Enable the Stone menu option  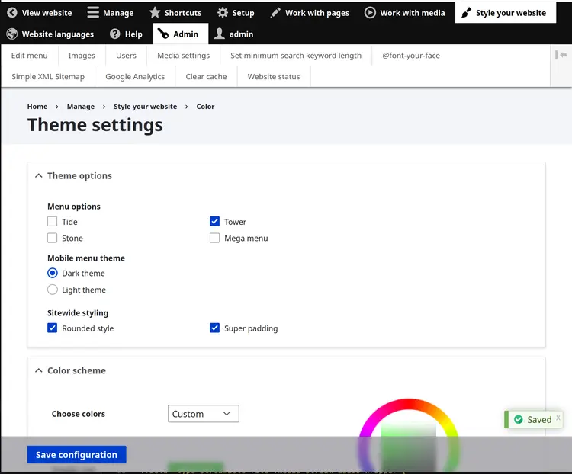pos(52,238)
